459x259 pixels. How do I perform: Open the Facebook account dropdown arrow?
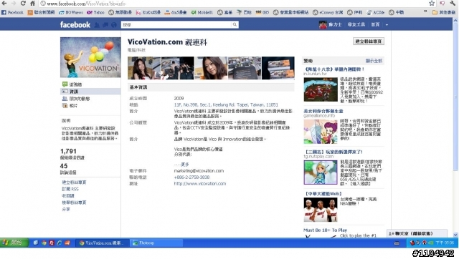[387, 25]
